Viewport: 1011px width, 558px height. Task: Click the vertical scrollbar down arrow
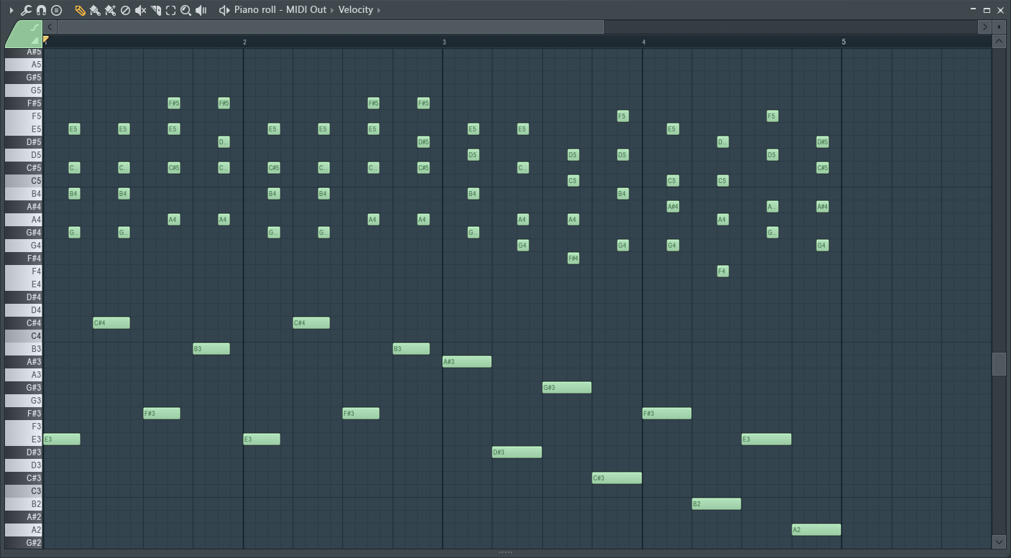point(999,541)
